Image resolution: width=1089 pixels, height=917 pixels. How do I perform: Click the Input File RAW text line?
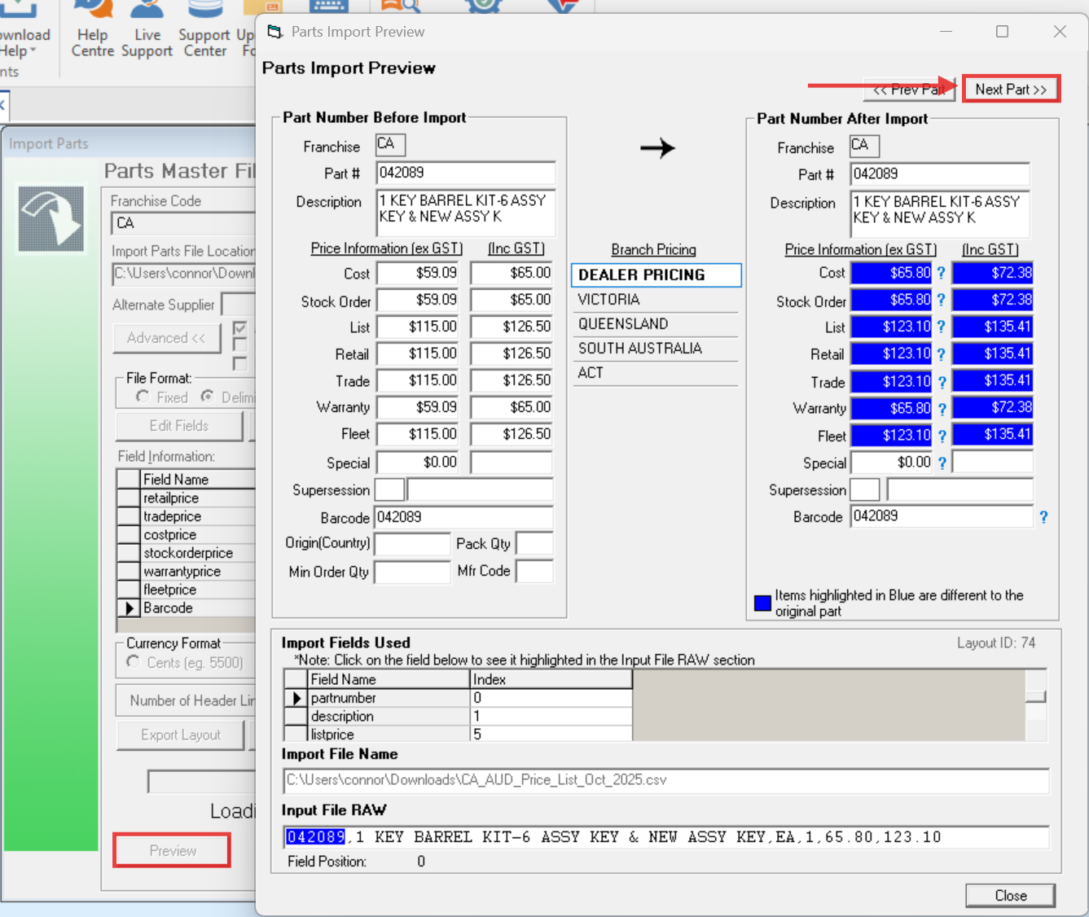coord(666,836)
